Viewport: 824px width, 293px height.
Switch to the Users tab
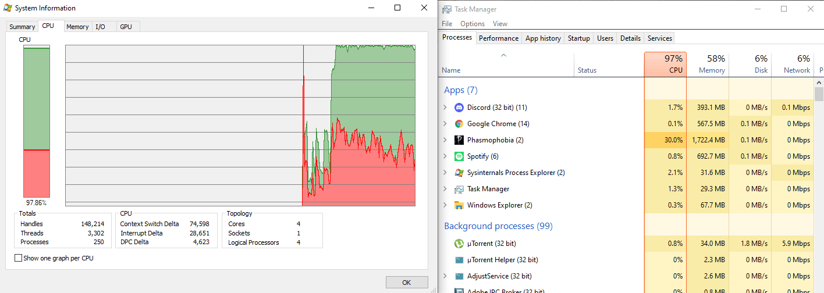(605, 38)
